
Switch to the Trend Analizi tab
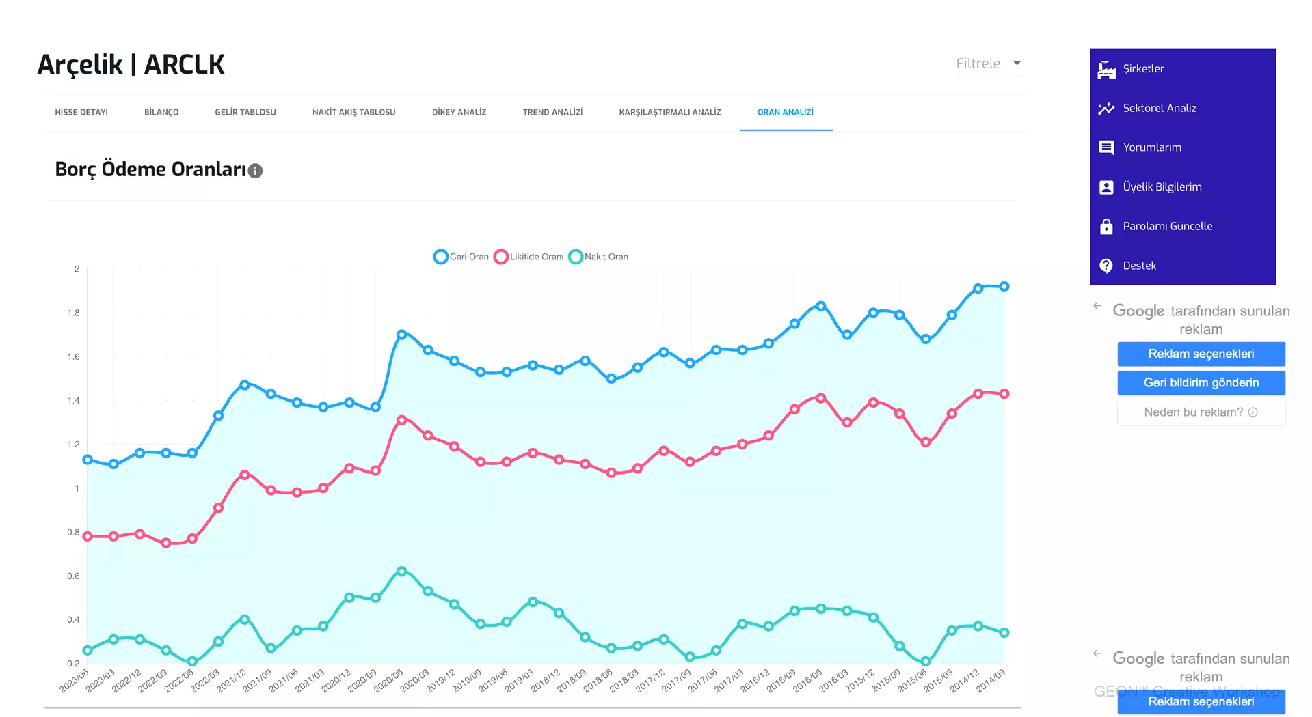pyautogui.click(x=552, y=112)
